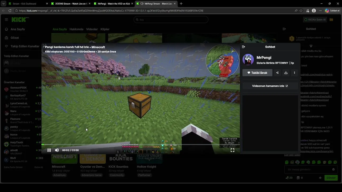Image resolution: width=342 pixels, height=192 pixels.
Task: Open panky channel in sidebar
Action: point(23,128)
